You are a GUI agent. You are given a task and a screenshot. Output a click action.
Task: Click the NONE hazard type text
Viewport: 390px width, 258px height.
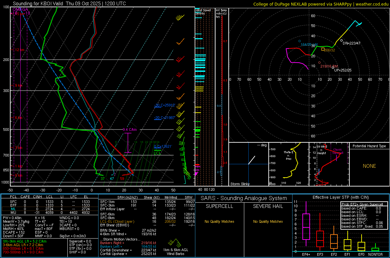point(370,166)
